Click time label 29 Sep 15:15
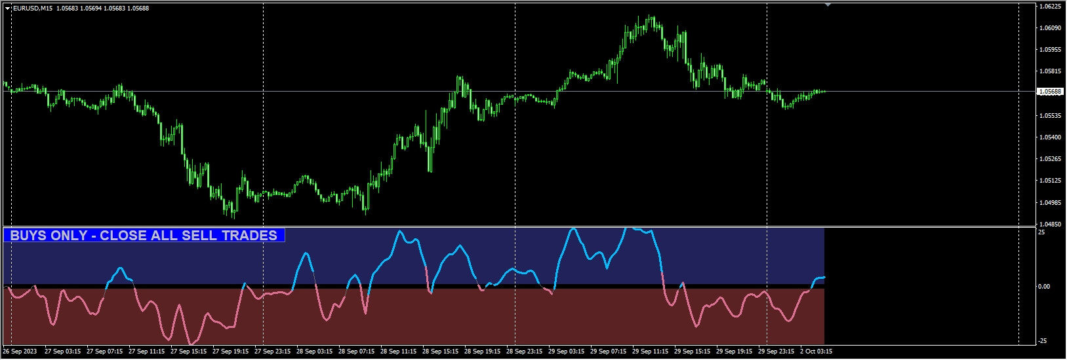The width and height of the screenshot is (1067, 360). click(693, 351)
